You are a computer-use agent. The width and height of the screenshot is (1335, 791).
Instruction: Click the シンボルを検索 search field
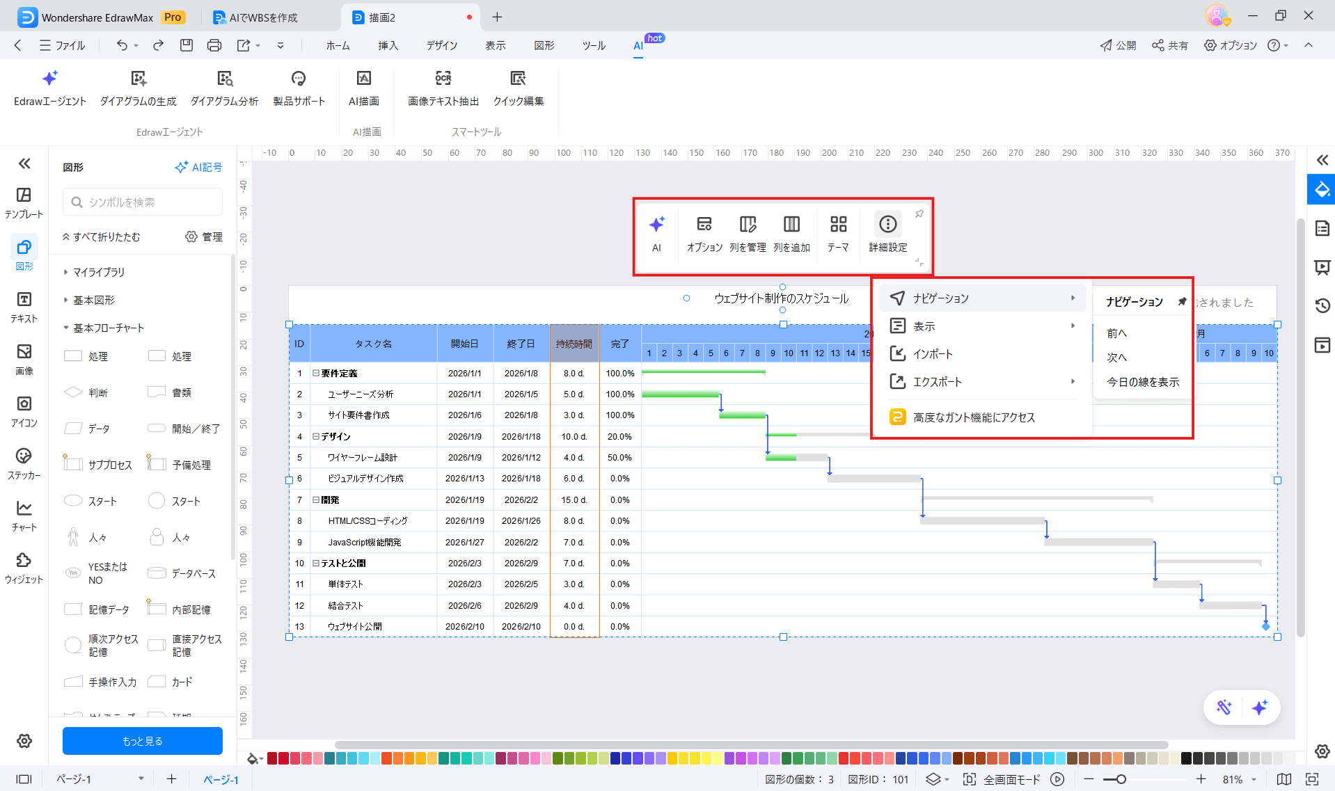(x=142, y=202)
